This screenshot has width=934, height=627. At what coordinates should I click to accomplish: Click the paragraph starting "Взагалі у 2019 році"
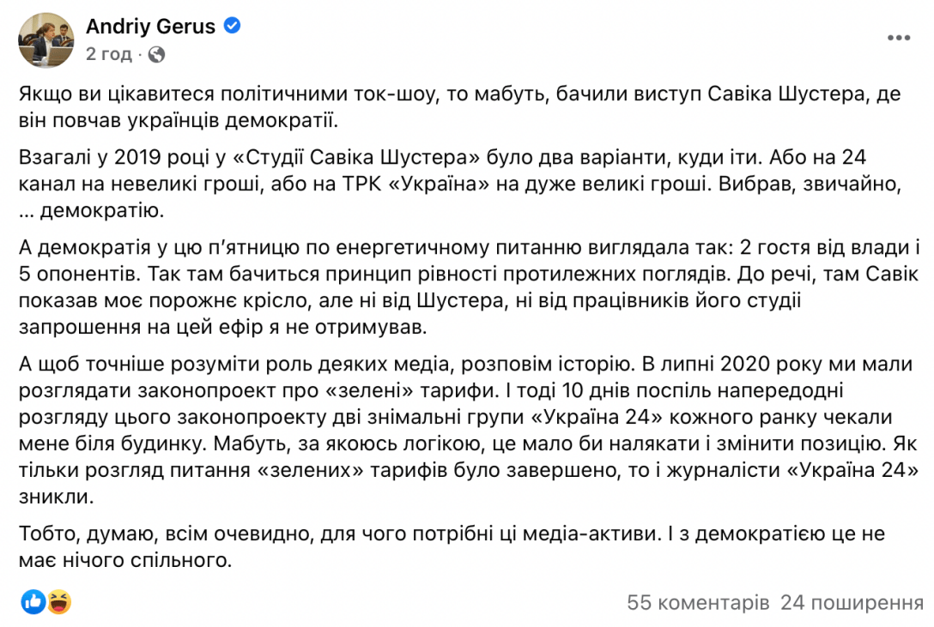[459, 182]
